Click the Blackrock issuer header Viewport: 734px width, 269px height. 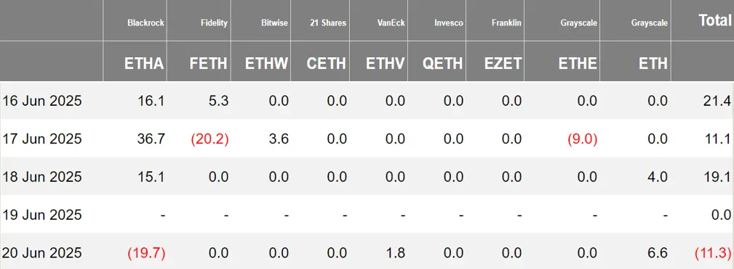click(145, 22)
